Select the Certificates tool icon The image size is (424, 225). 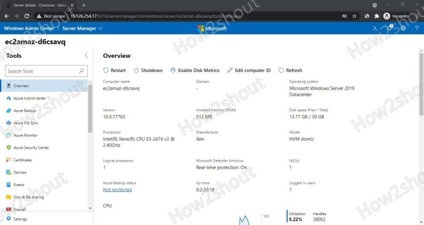point(9,160)
